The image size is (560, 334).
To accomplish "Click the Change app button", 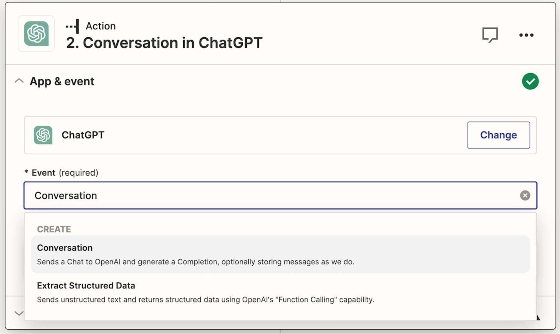I will [x=498, y=135].
